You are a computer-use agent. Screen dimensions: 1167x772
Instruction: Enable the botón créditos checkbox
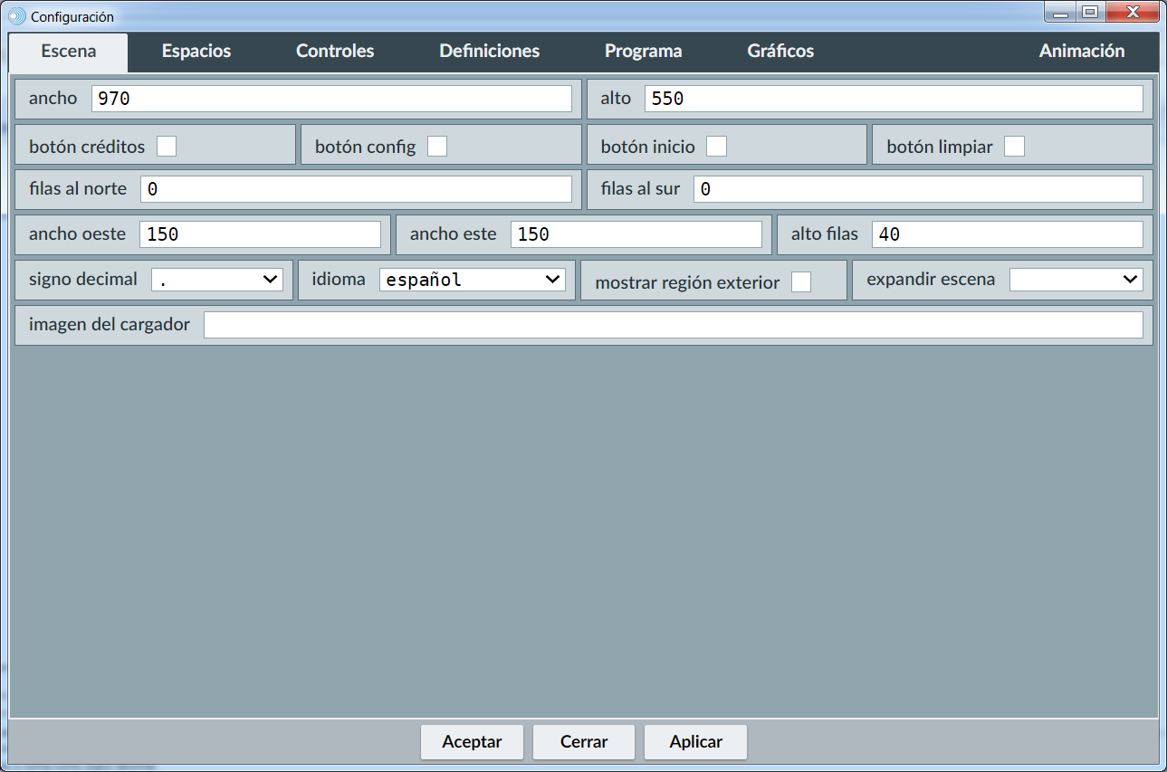click(x=167, y=146)
